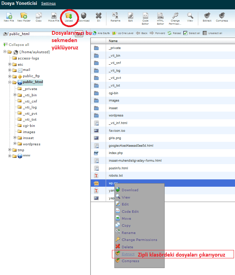Expand the etc folder node
Screen dimensions: 235x275
point(10,64)
